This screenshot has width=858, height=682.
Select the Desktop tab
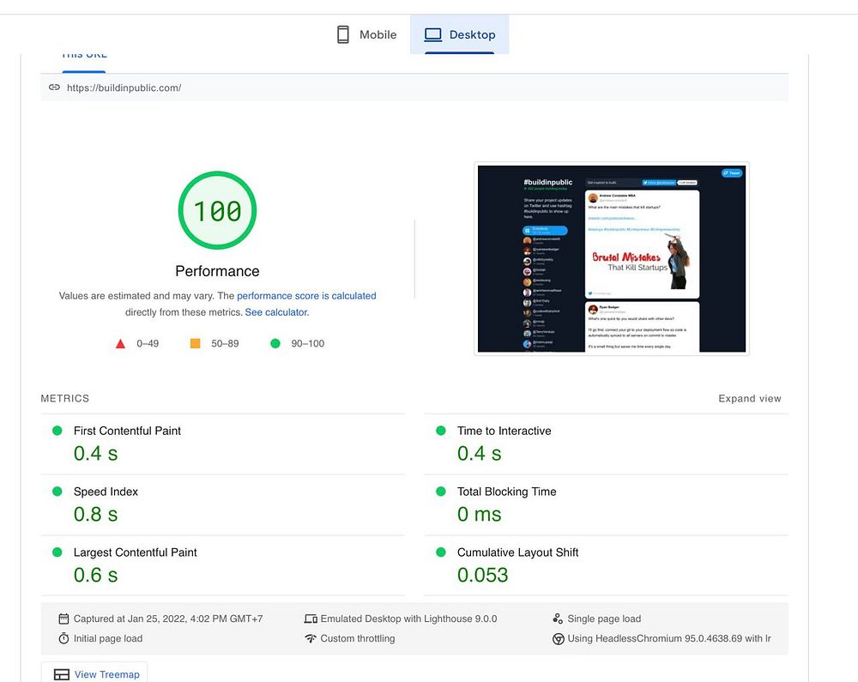point(460,34)
